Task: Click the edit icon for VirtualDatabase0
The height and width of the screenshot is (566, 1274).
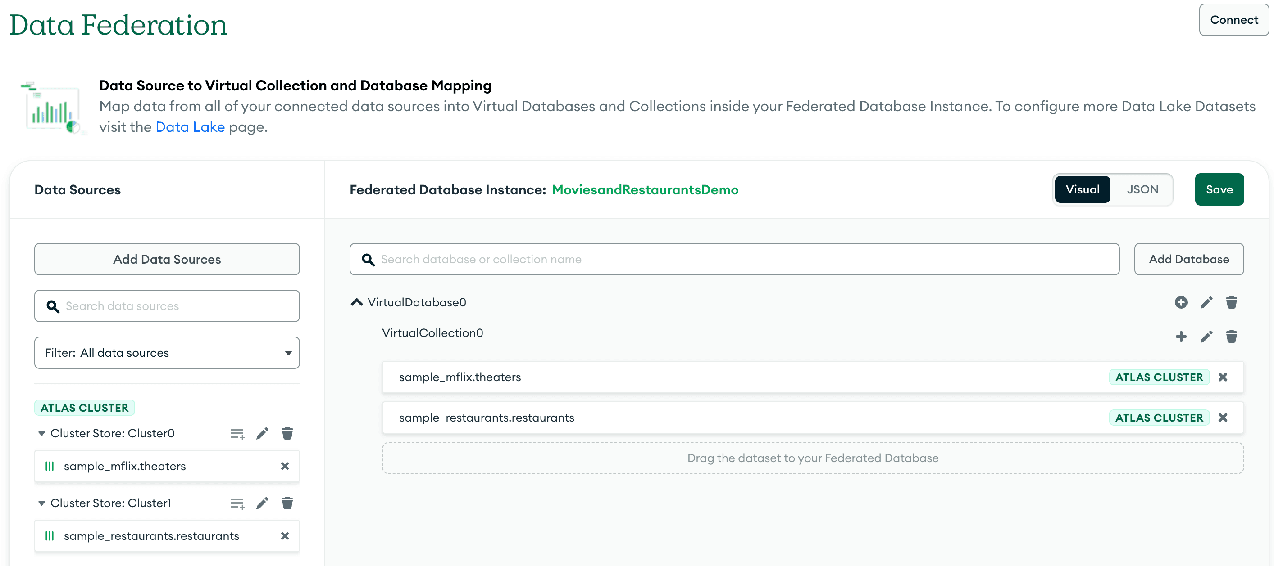Action: [1206, 302]
